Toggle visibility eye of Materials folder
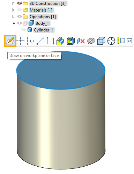The height and width of the screenshot is (174, 134). click(20, 10)
